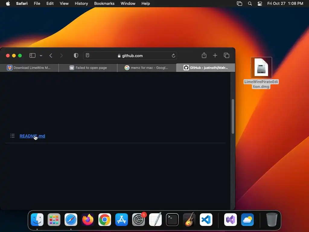Open Visual Studio from the Dock

point(231,220)
